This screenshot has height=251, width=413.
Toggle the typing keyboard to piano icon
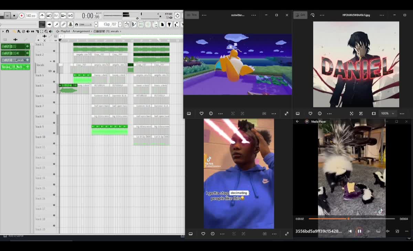pos(42,24)
